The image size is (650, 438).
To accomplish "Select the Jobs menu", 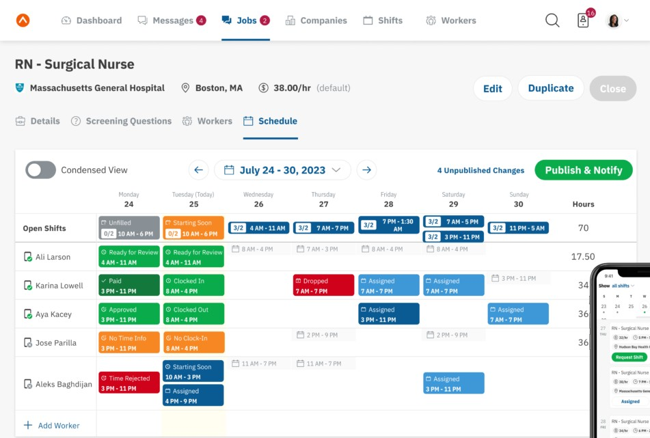I will (x=246, y=20).
